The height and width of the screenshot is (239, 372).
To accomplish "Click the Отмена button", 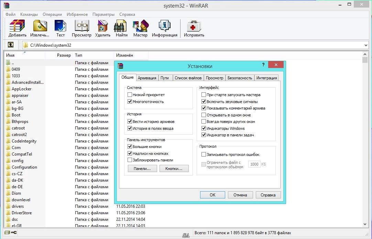I will 240,195.
